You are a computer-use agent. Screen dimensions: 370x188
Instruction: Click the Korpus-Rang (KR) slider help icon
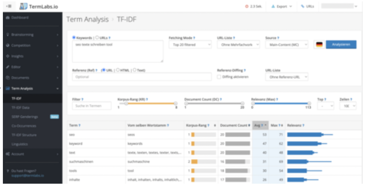[x=147, y=99]
